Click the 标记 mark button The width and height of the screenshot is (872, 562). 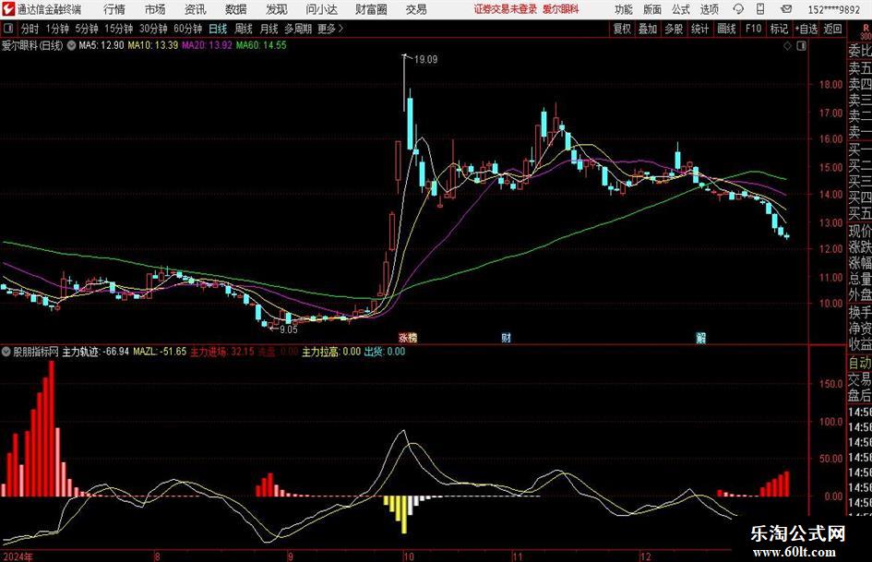coord(779,29)
